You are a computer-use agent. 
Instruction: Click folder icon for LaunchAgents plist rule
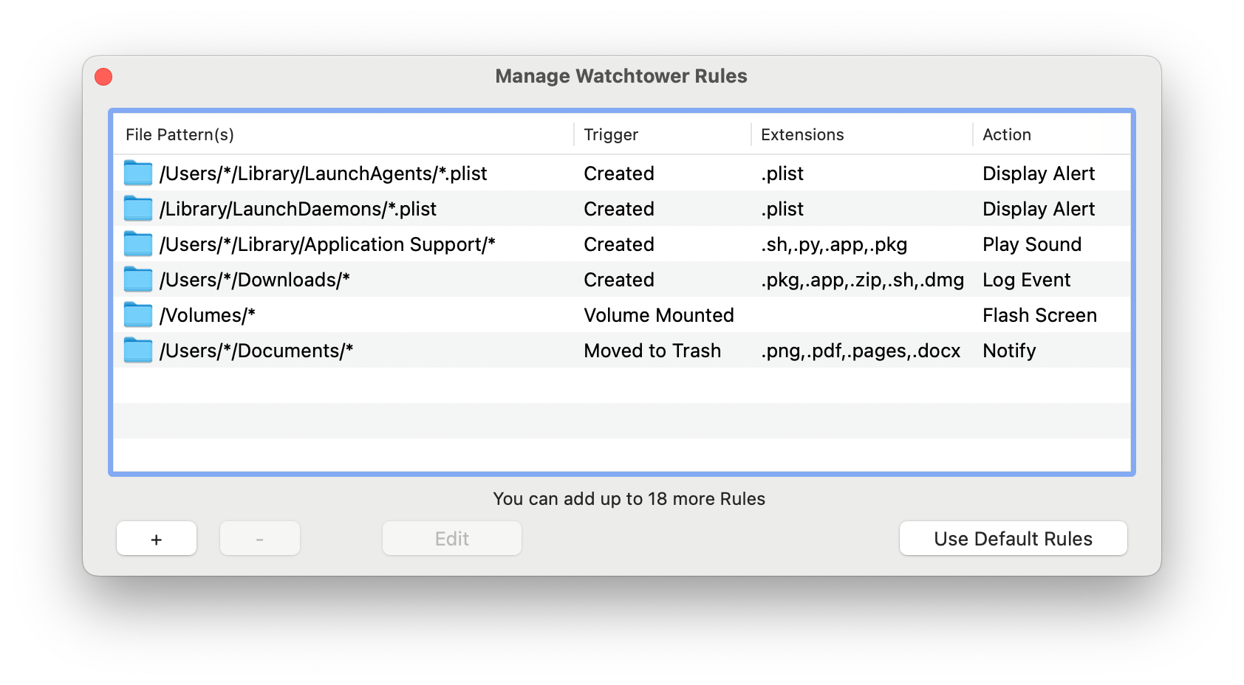tap(138, 173)
